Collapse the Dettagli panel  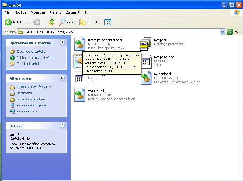62,126
